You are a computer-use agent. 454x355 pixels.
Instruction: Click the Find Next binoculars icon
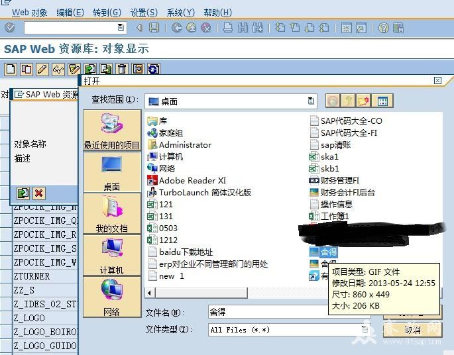point(257,28)
